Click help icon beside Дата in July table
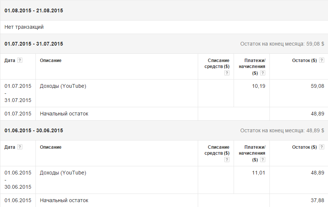This screenshot has height=207, width=328. pos(20,61)
